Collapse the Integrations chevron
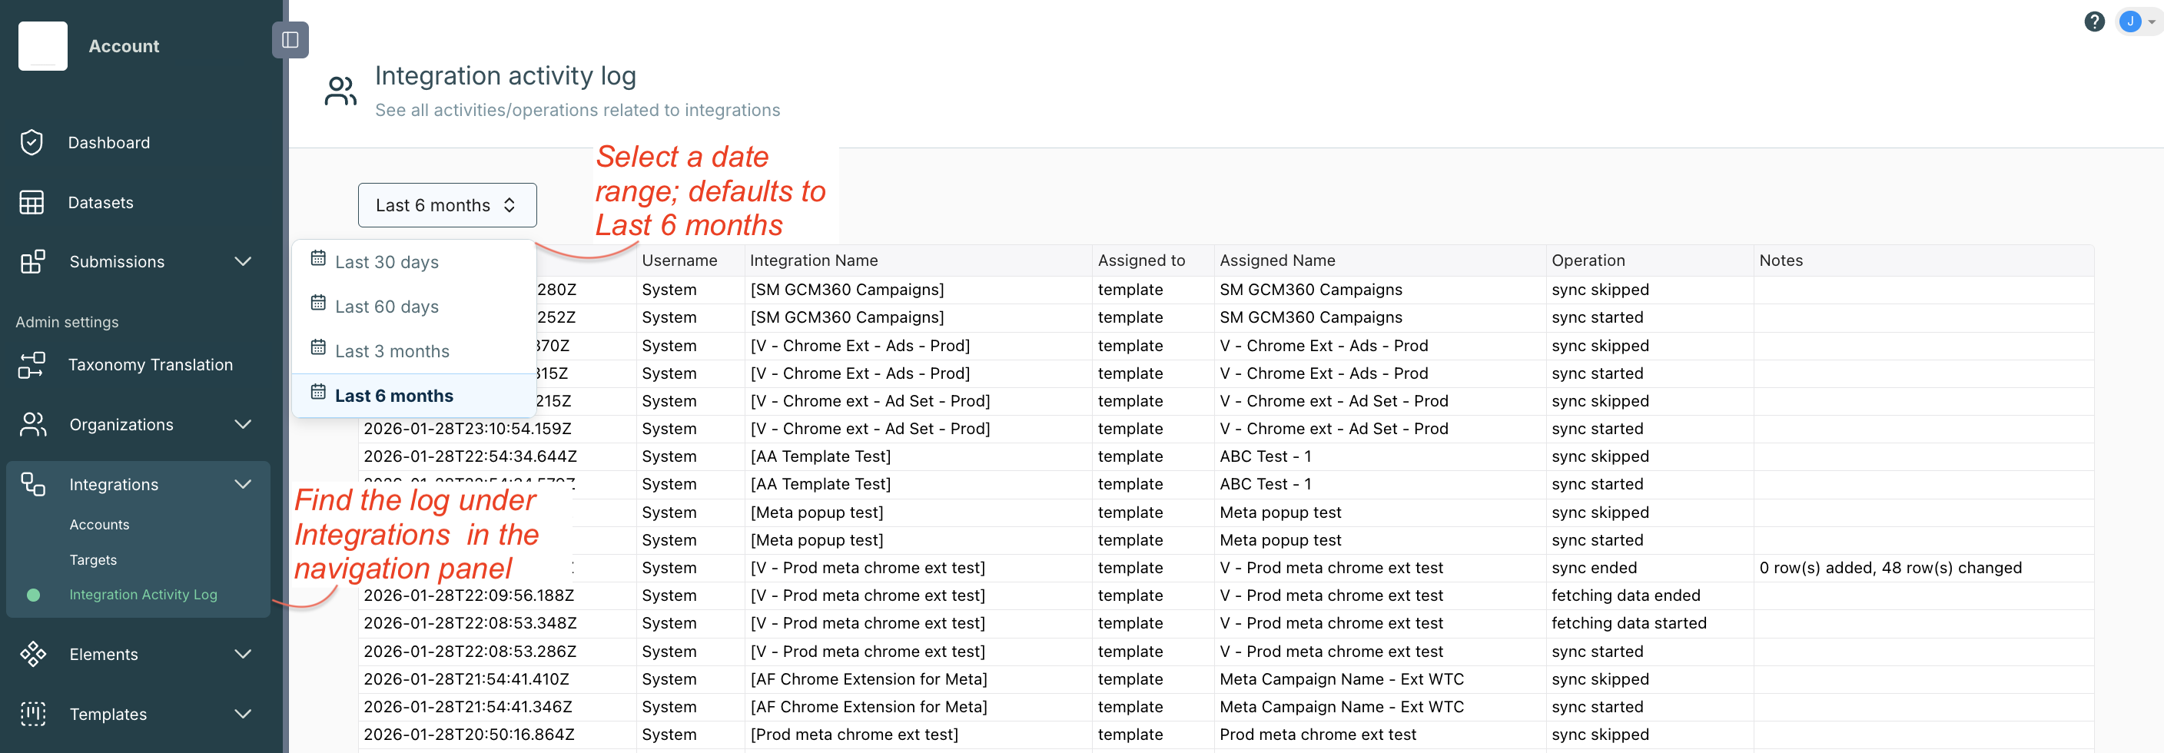This screenshot has width=2164, height=753. [243, 484]
